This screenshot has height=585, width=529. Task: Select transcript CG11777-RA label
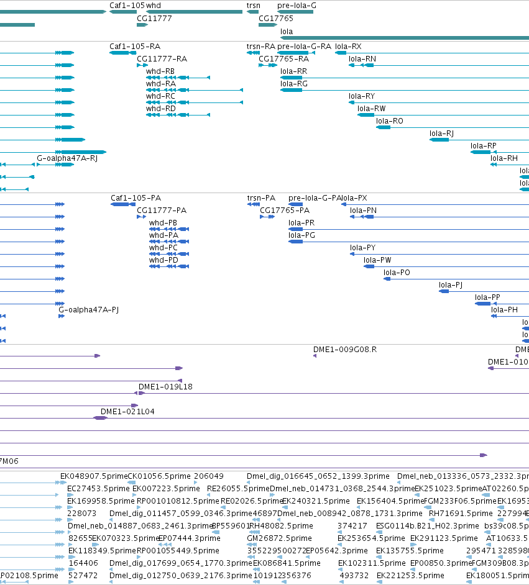[x=162, y=58]
